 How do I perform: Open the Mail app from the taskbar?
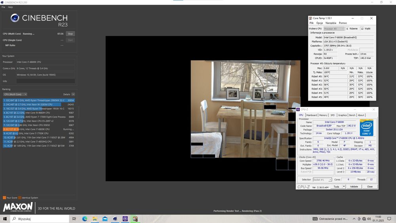pos(105,219)
